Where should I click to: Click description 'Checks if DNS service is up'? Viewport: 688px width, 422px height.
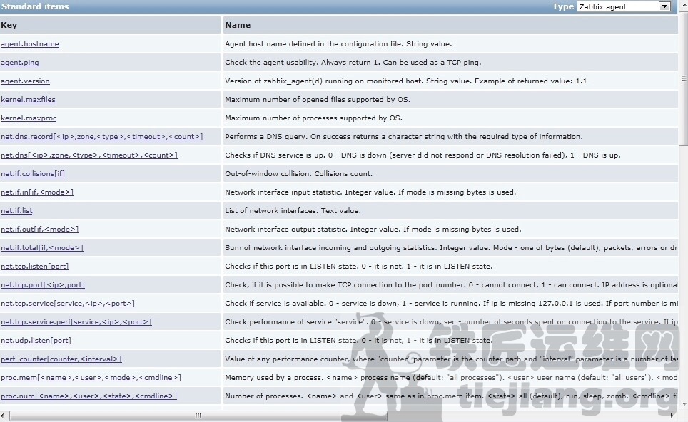[423, 155]
